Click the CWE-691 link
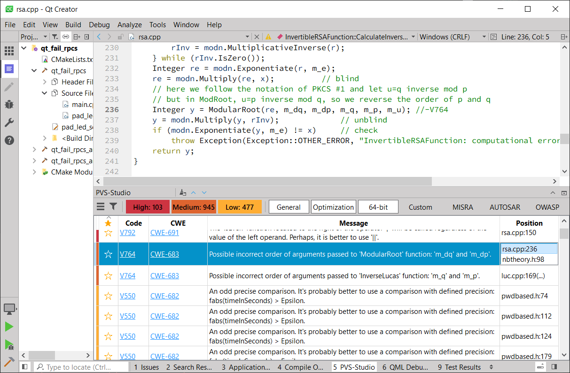 point(164,232)
